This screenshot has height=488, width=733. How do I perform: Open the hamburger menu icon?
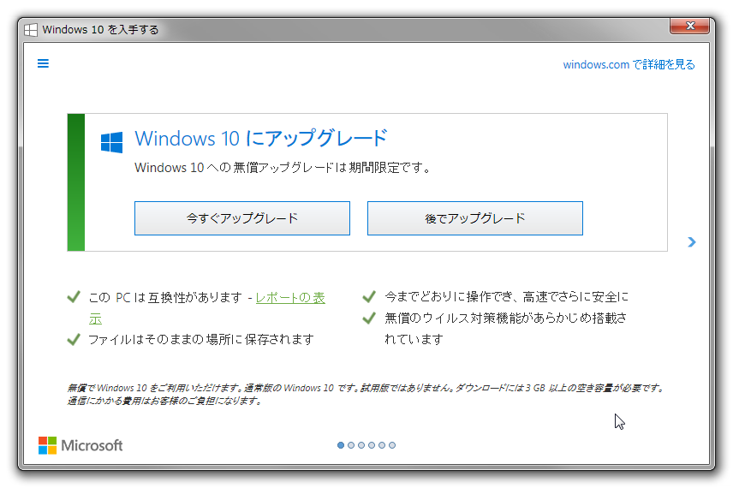pos(43,63)
